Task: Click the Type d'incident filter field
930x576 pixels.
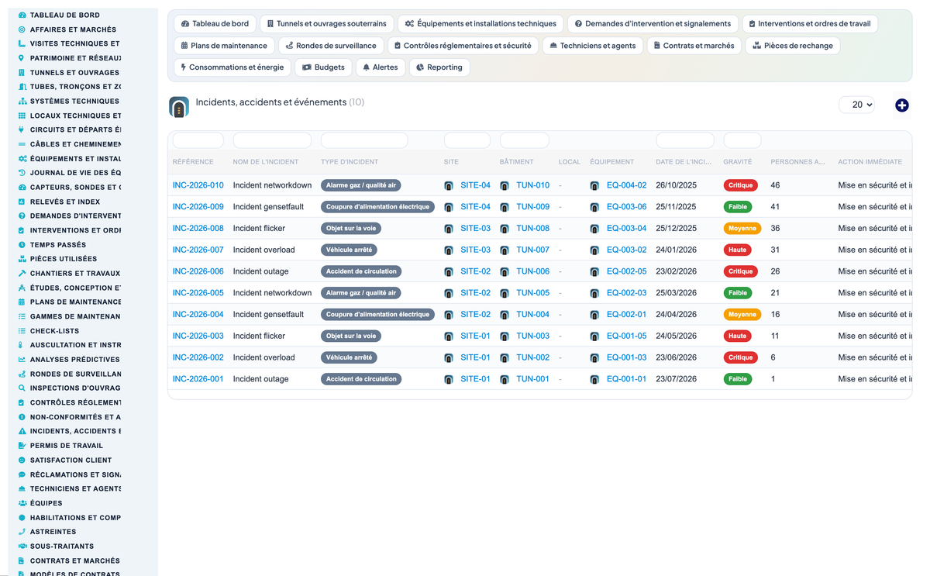Action: (364, 140)
